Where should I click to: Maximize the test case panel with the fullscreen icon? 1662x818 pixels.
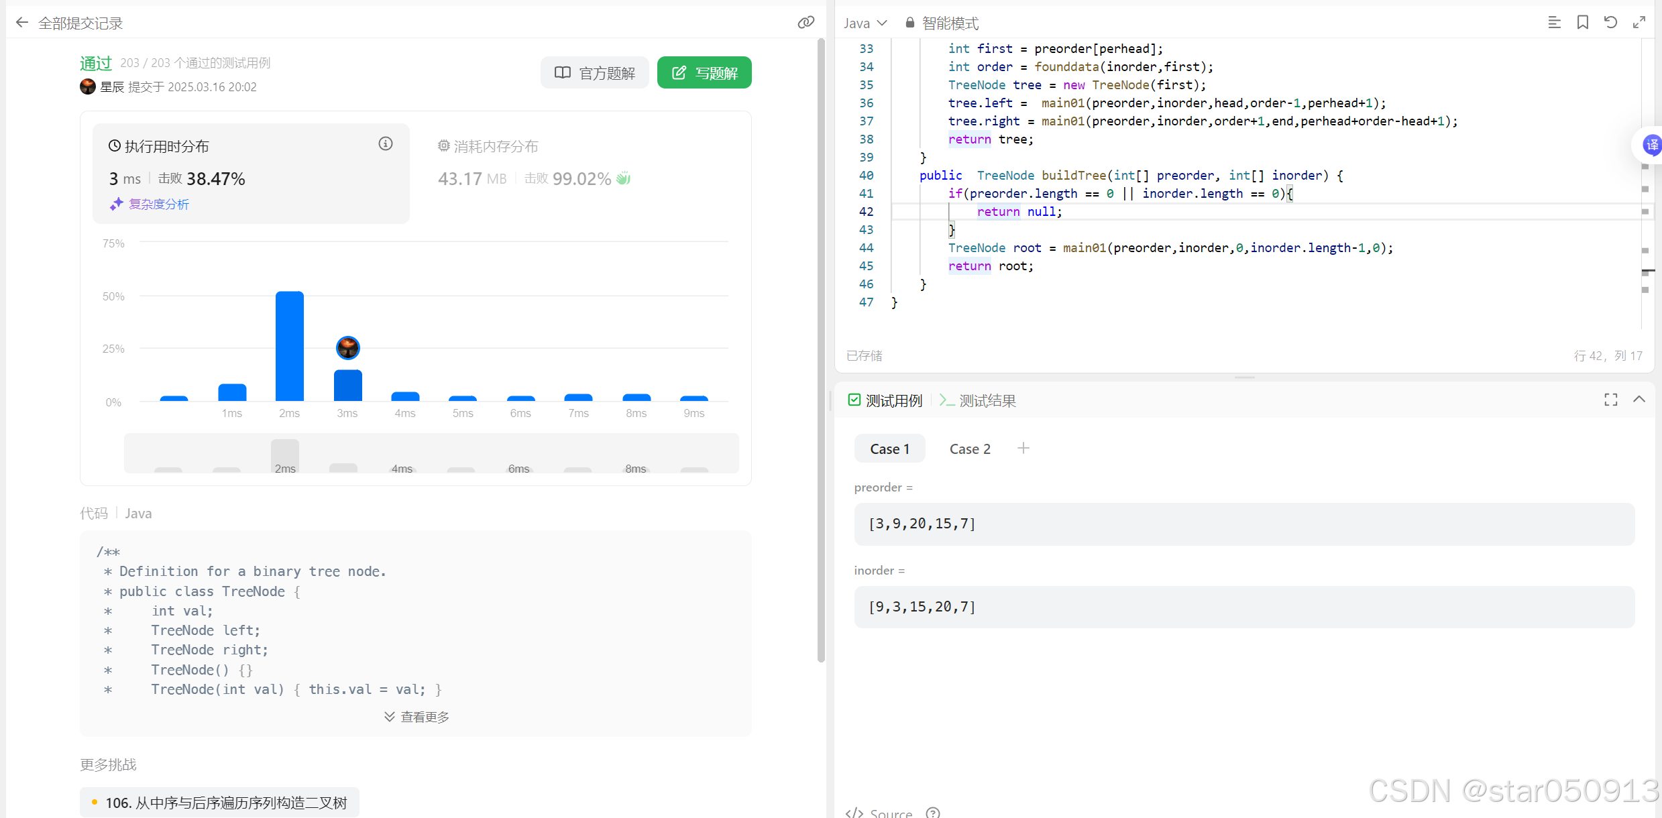(x=1611, y=400)
